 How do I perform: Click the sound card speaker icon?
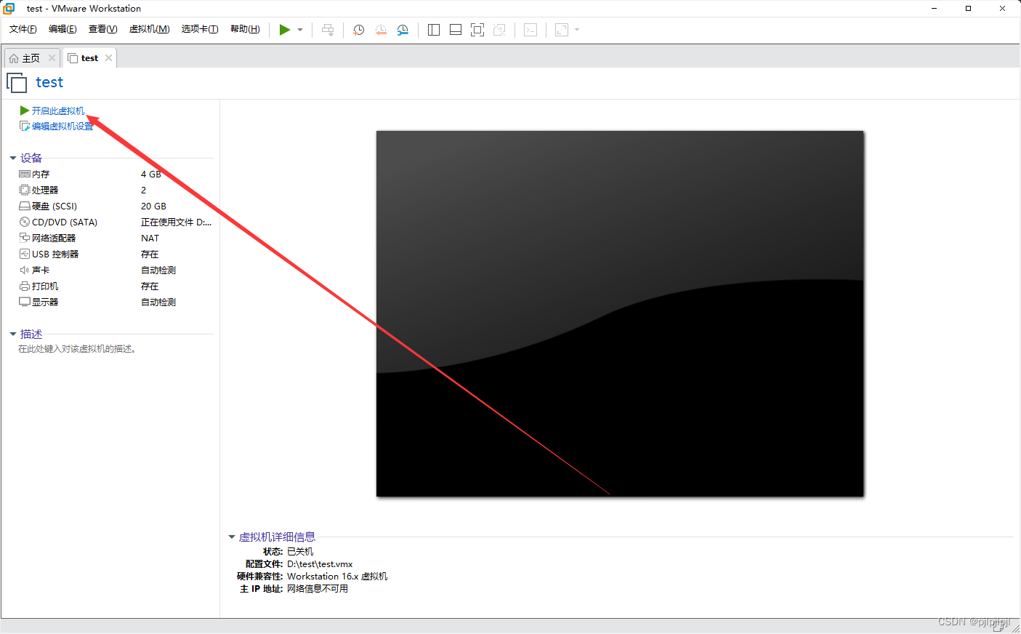coord(25,270)
